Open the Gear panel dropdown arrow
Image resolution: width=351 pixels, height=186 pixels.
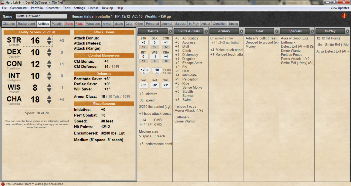[277, 31]
